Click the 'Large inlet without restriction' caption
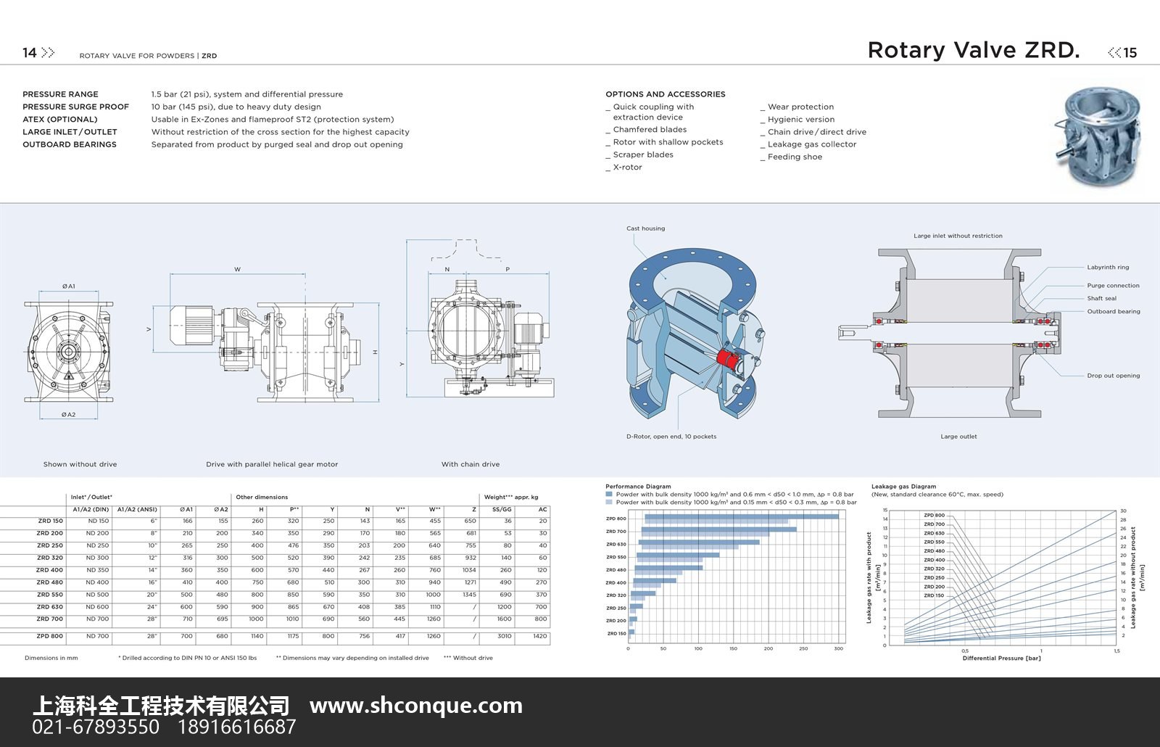This screenshot has height=747, width=1160. pyautogui.click(x=958, y=236)
